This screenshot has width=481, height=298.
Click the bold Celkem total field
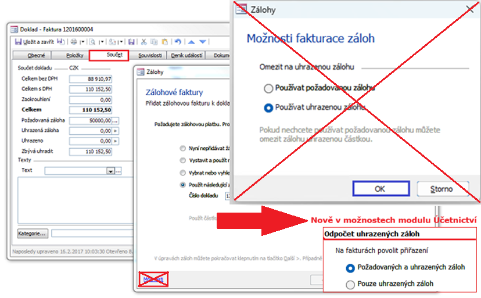tap(91, 110)
